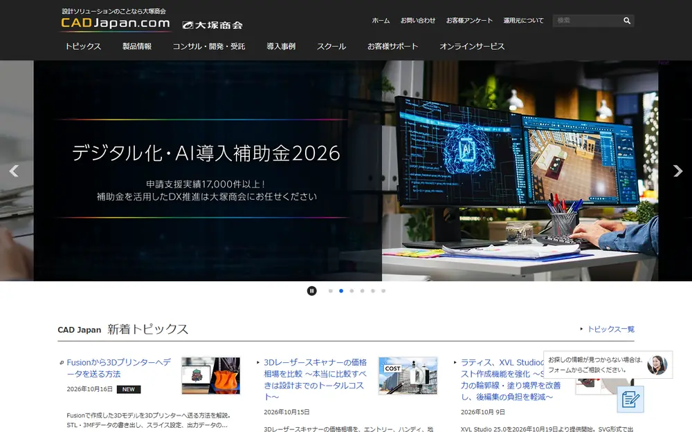Click the CADJapan.com logo
Image resolution: width=692 pixels, height=432 pixels.
click(115, 23)
